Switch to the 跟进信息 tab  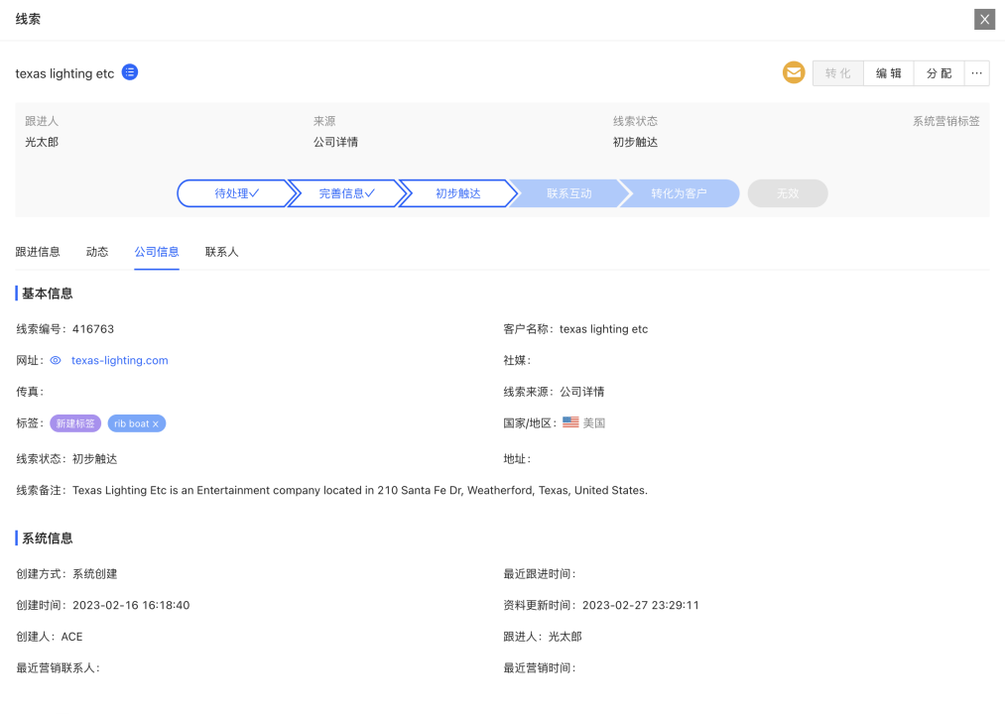click(x=38, y=252)
